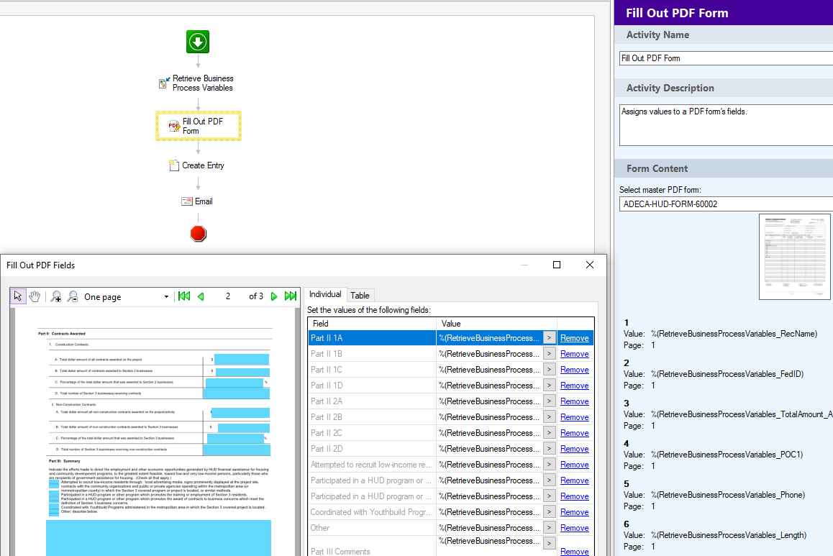Go to next PDF page

(274, 296)
